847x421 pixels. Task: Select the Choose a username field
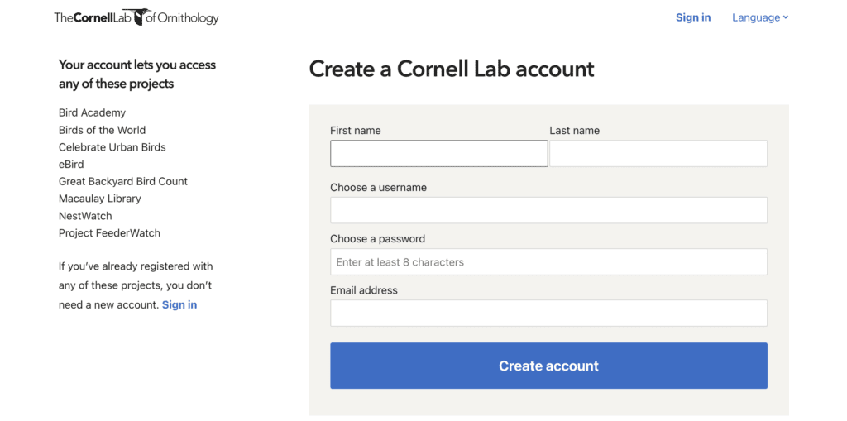pyautogui.click(x=548, y=210)
